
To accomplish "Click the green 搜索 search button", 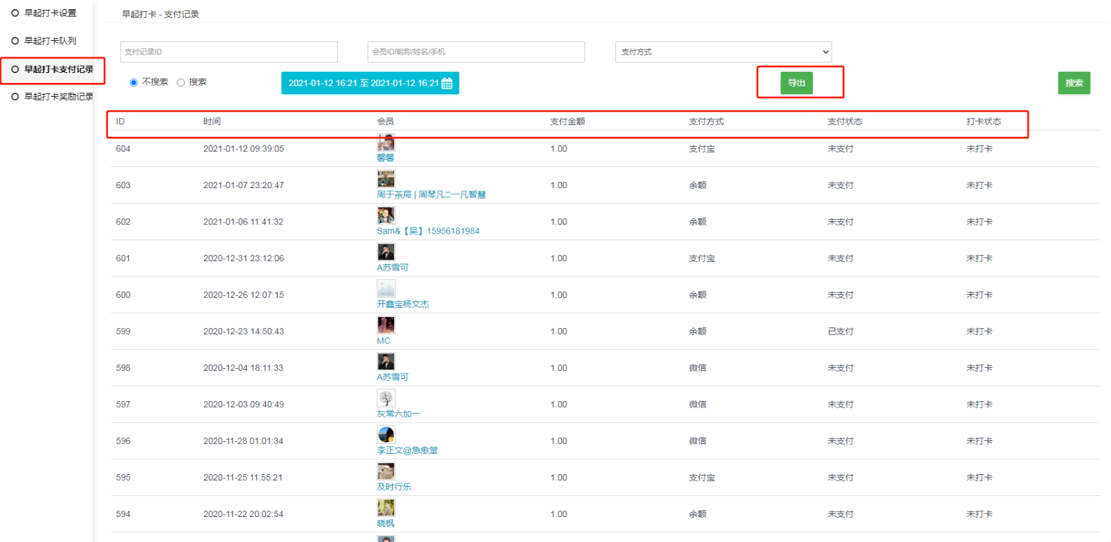I will click(x=1074, y=83).
